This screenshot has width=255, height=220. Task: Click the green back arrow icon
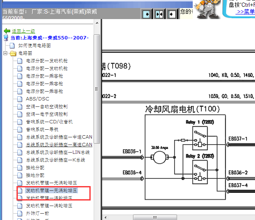click(7, 31)
